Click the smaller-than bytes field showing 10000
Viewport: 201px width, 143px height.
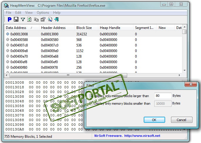point(163,104)
